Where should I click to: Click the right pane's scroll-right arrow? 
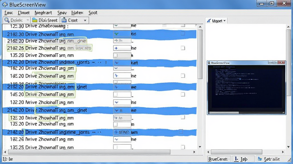click(x=283, y=152)
